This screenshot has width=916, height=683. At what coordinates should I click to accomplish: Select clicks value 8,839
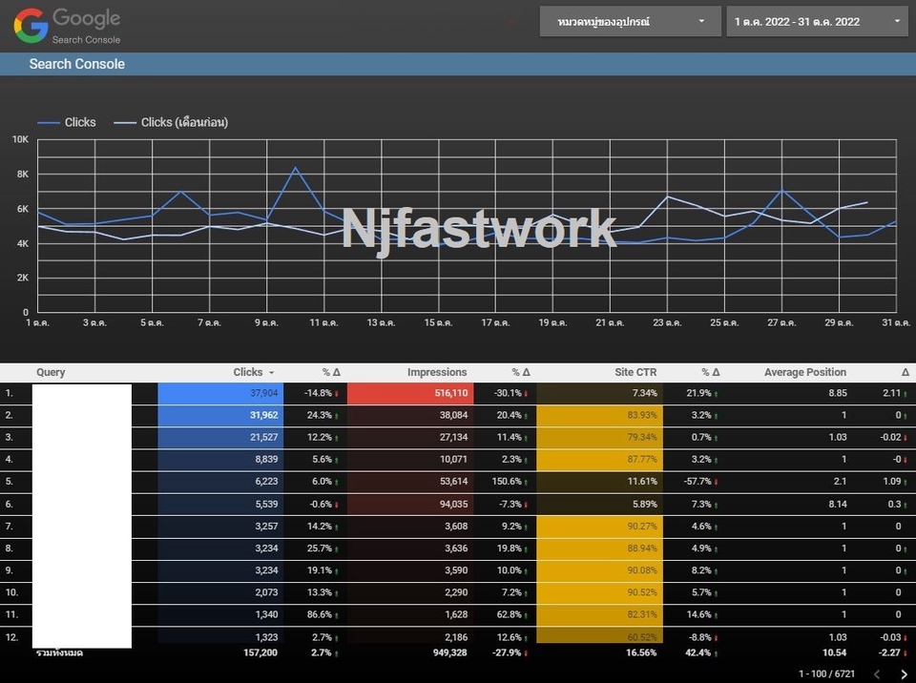pos(266,459)
